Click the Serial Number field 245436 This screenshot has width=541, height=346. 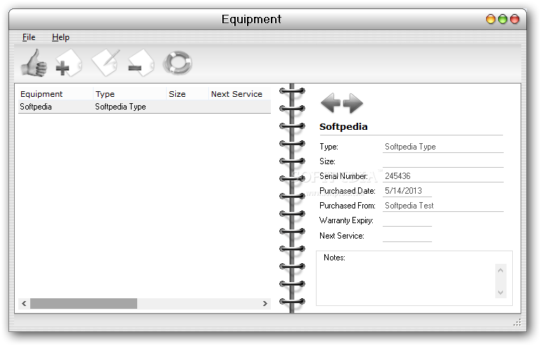443,176
